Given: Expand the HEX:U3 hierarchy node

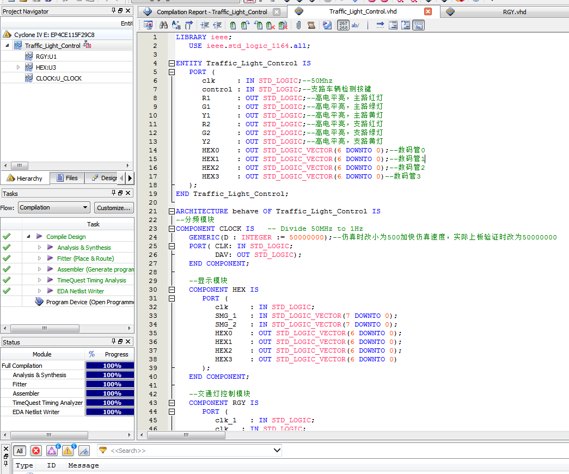Looking at the screenshot, I should tap(19, 67).
